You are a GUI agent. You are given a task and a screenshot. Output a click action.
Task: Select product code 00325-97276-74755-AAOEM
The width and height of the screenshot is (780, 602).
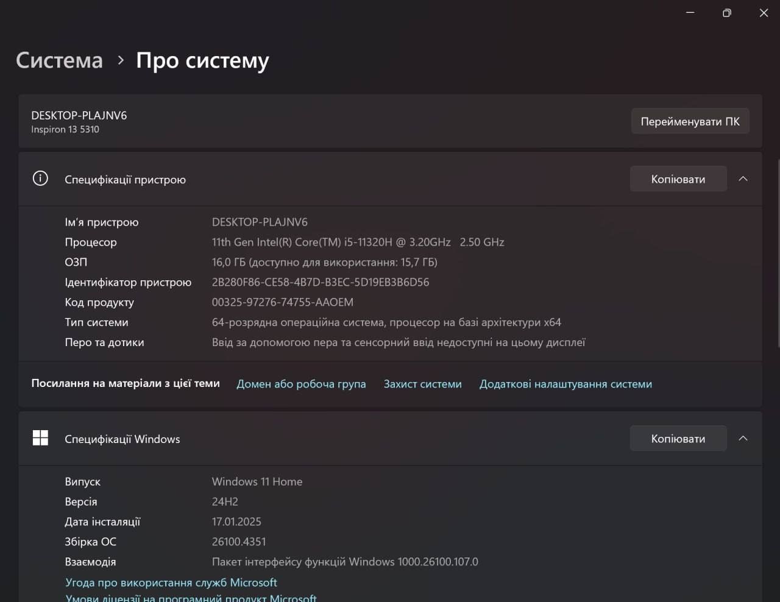coord(282,302)
